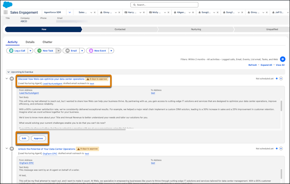The image size is (290, 184).
Task: Click the Refresh link
Action: pyautogui.click(x=252, y=65)
